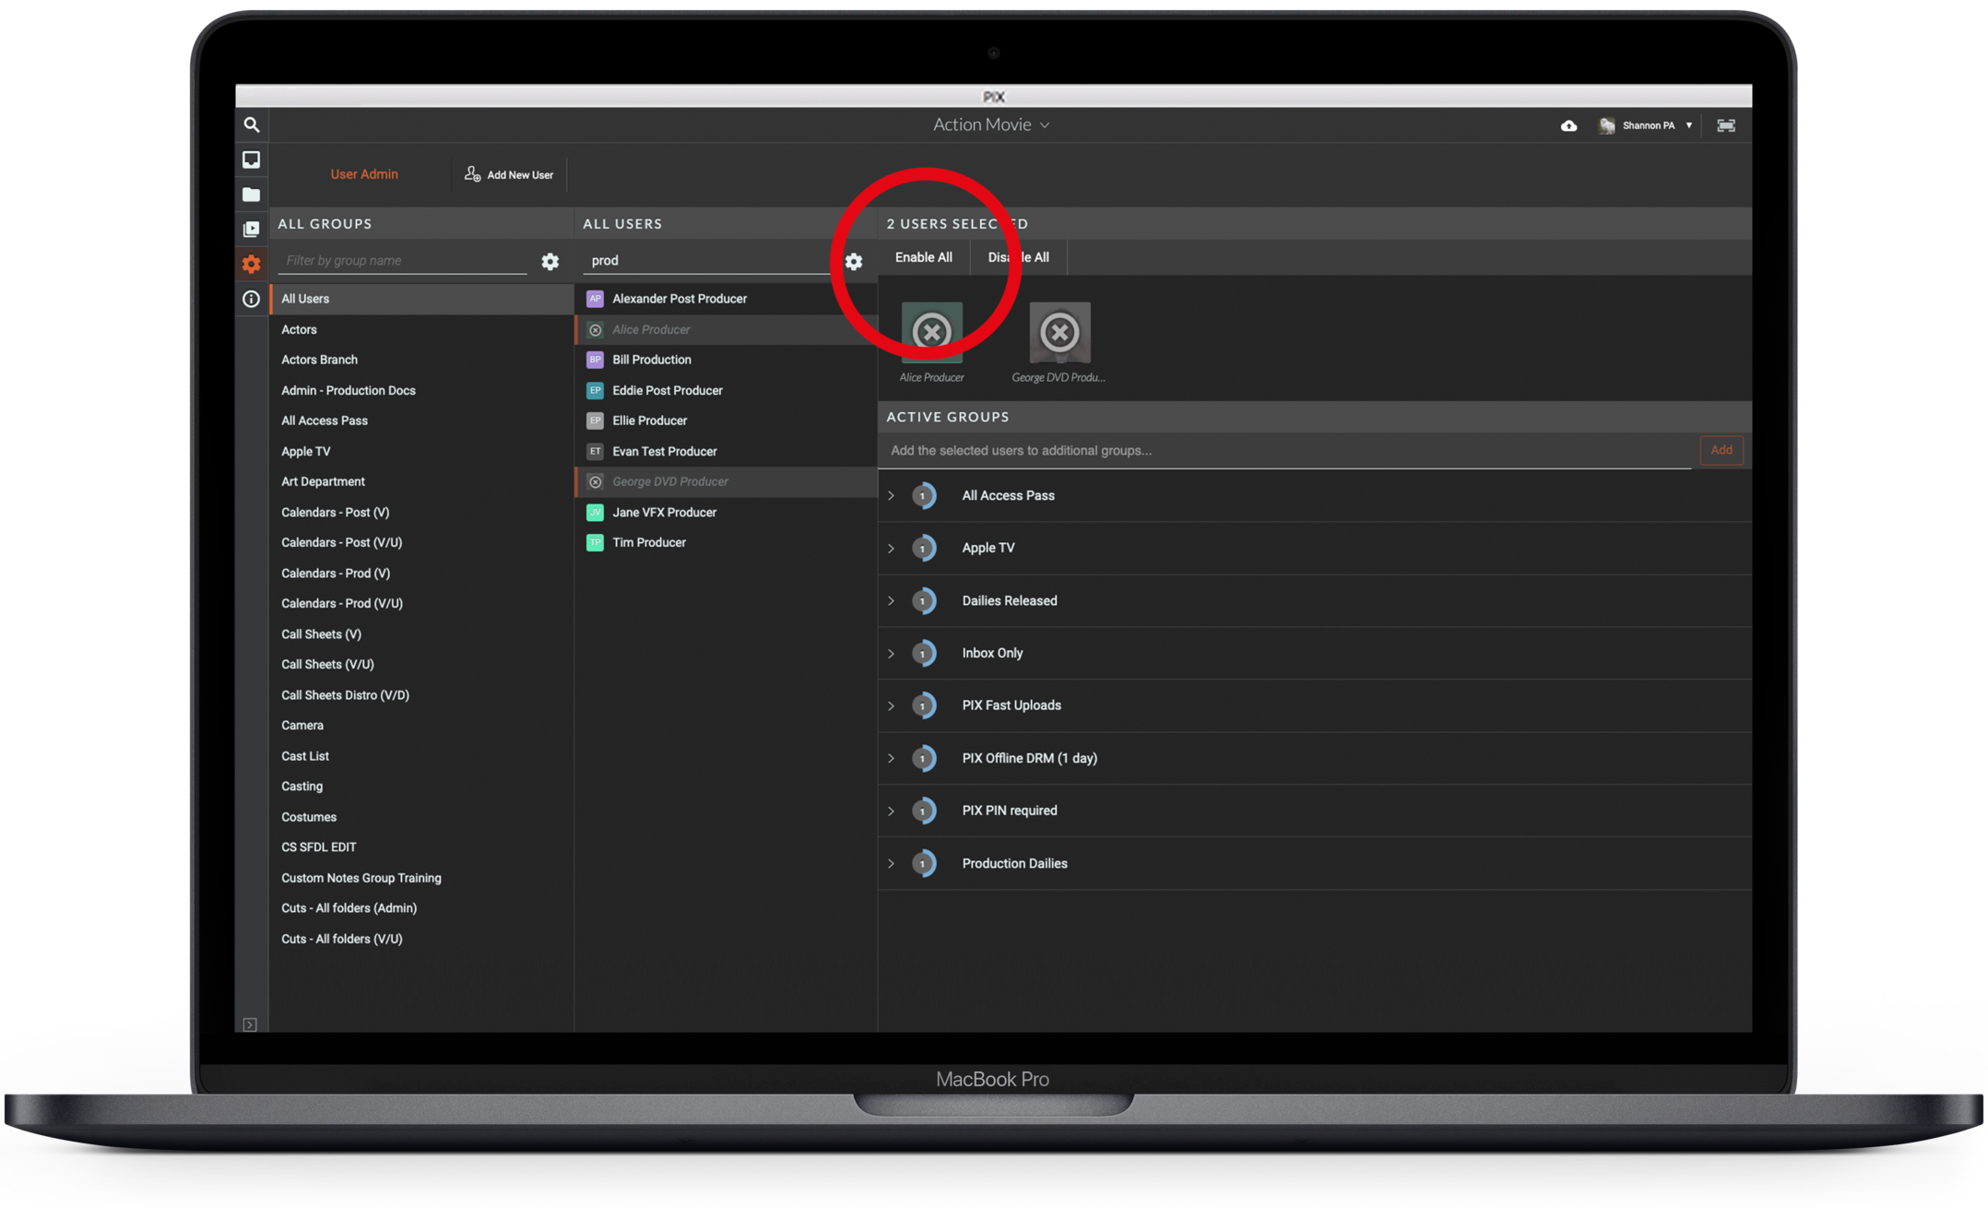Open the inbox icon in left sidebar
The width and height of the screenshot is (1988, 1208).
tap(251, 160)
